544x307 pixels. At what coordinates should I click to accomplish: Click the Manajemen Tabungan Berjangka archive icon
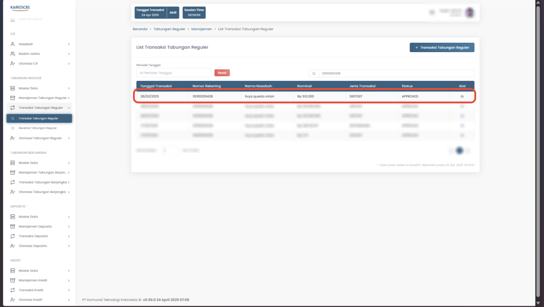click(13, 173)
